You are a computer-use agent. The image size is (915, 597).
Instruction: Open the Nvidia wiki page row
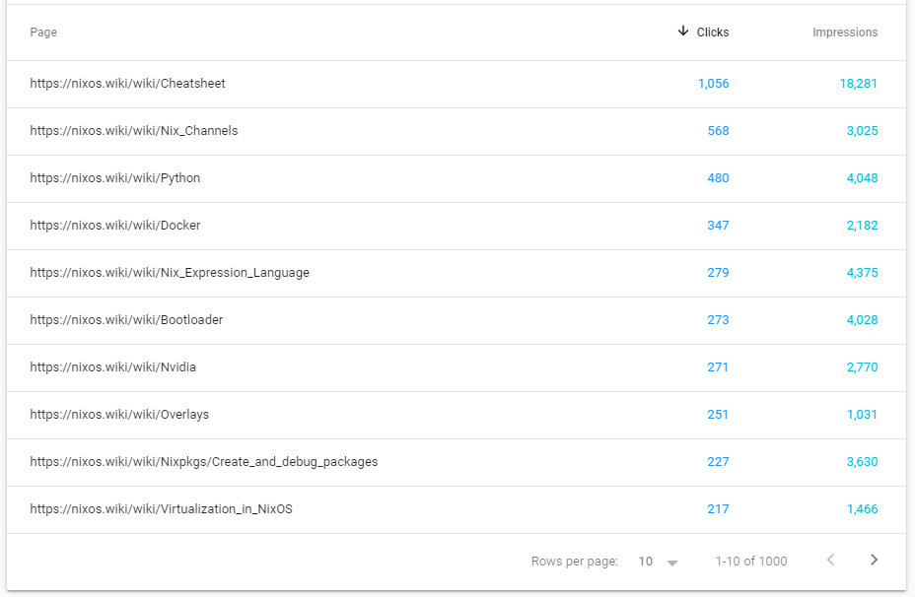[457, 367]
